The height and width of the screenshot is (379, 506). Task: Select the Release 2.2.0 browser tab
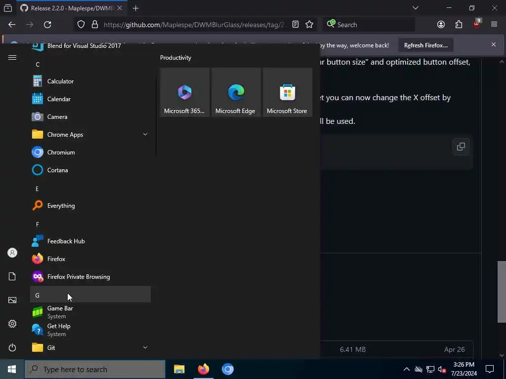[72, 8]
